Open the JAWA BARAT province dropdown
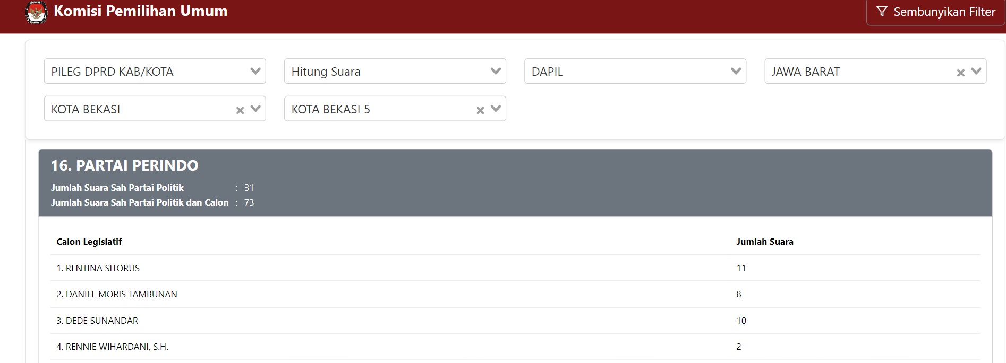The height and width of the screenshot is (363, 1006). point(875,71)
